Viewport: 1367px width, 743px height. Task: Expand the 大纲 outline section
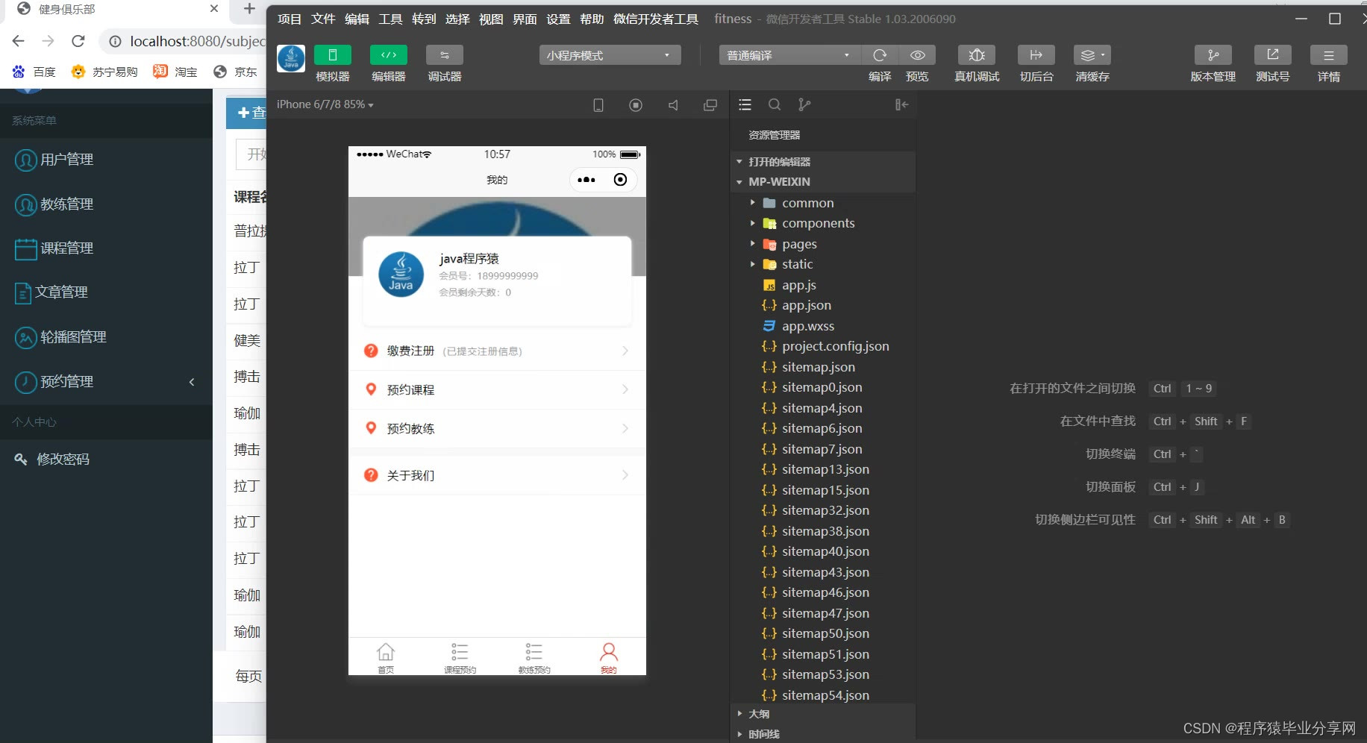(x=824, y=714)
